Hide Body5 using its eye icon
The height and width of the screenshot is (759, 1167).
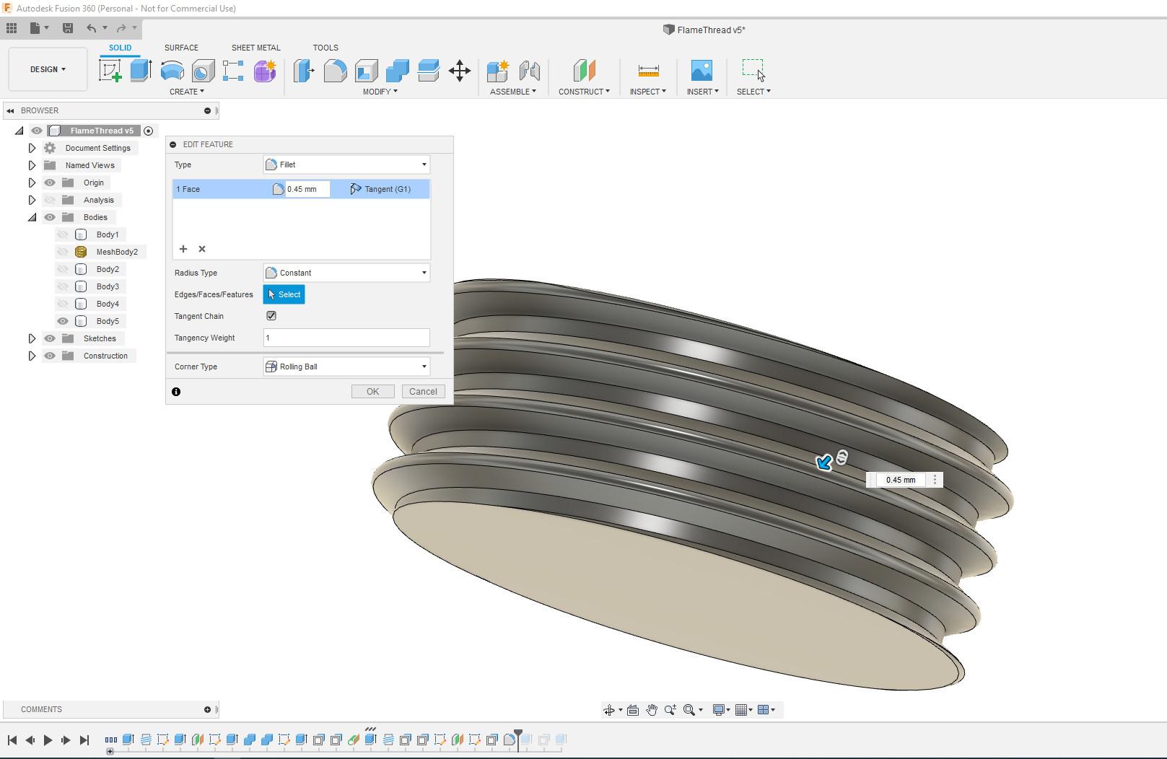(x=63, y=321)
